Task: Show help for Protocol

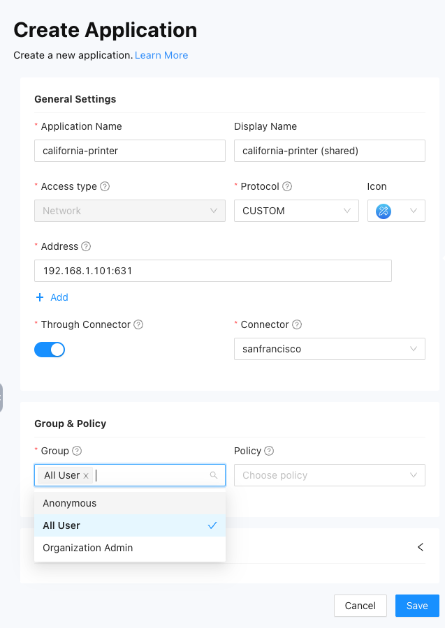Action: tap(287, 186)
